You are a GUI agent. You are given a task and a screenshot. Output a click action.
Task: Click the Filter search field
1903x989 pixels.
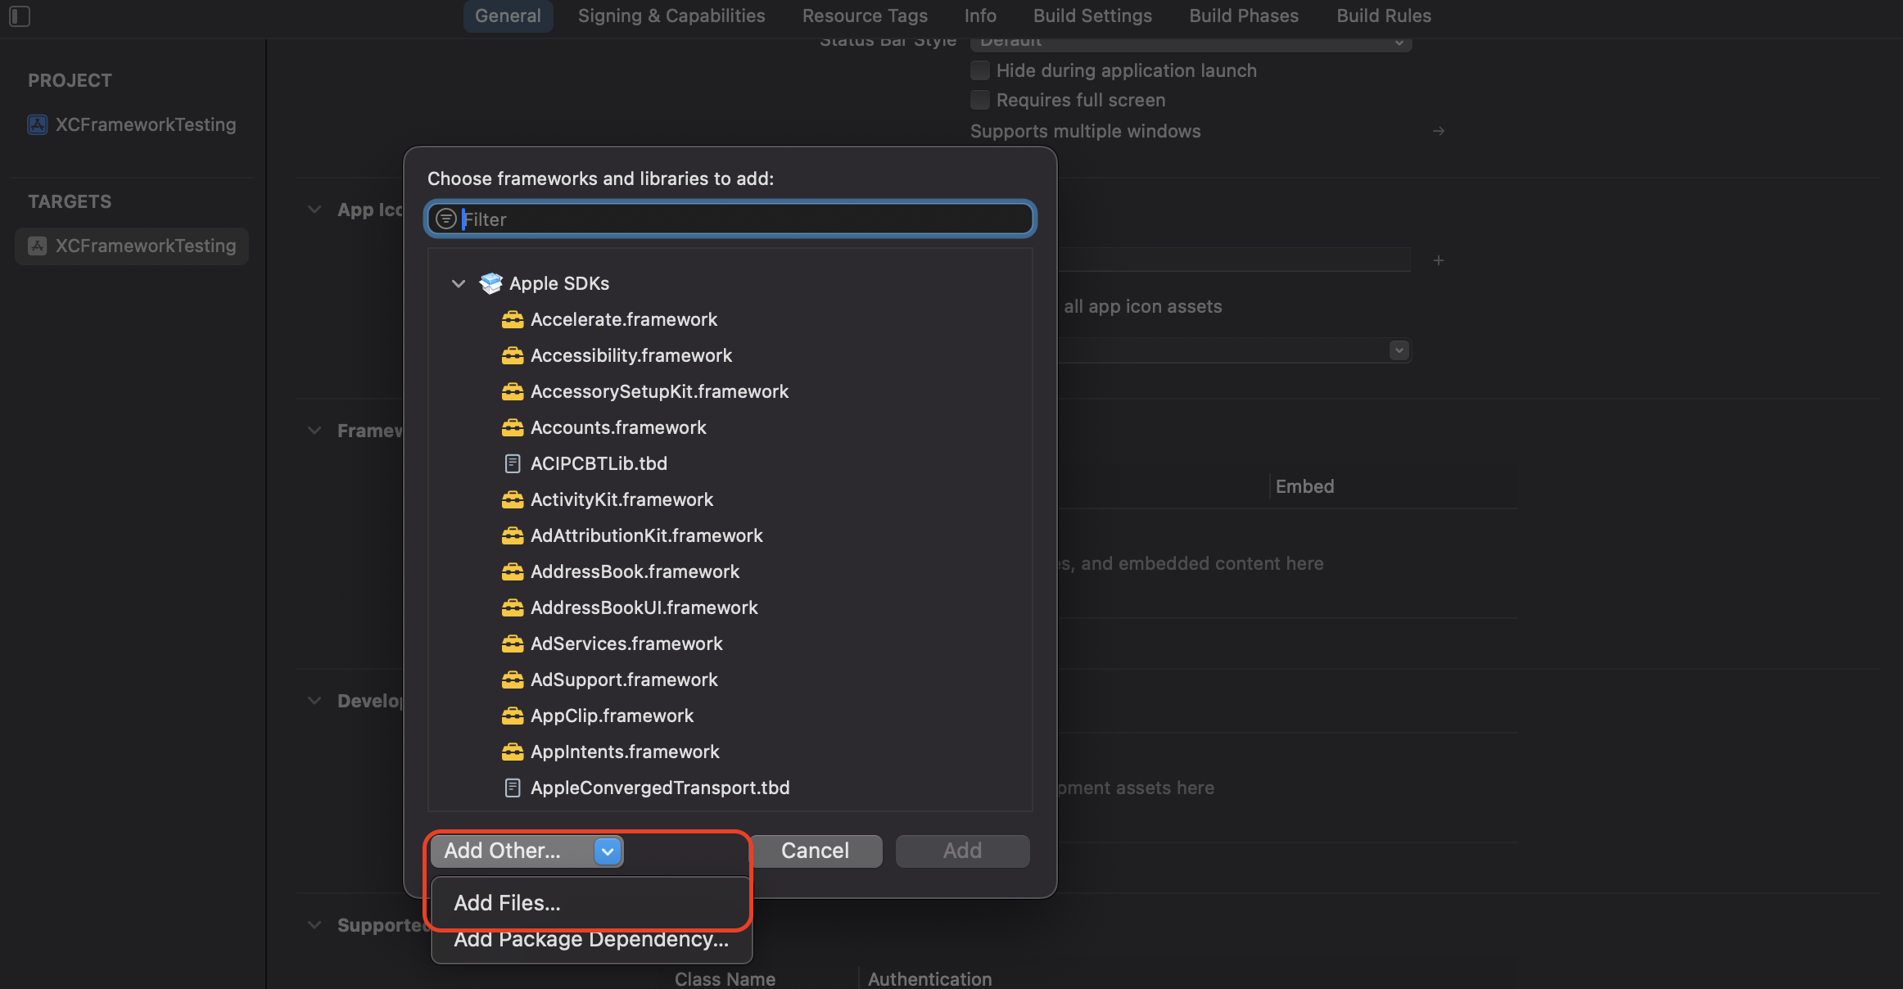[730, 219]
